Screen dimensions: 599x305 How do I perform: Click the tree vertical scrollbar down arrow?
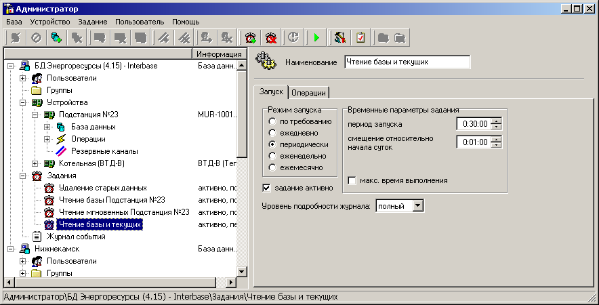tap(241, 272)
